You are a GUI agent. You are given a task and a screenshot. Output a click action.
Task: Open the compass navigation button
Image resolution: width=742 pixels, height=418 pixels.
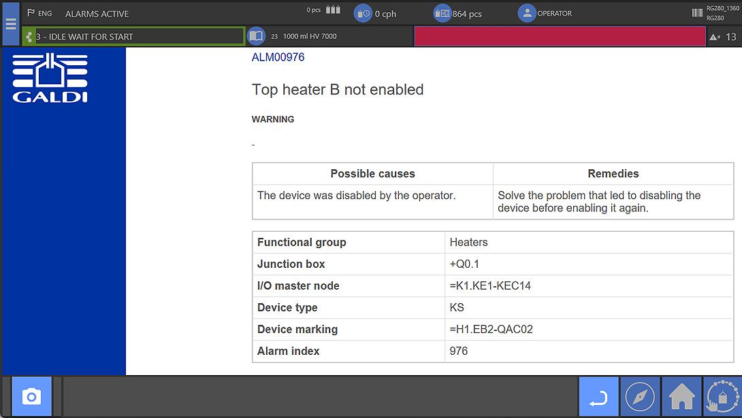(x=640, y=396)
